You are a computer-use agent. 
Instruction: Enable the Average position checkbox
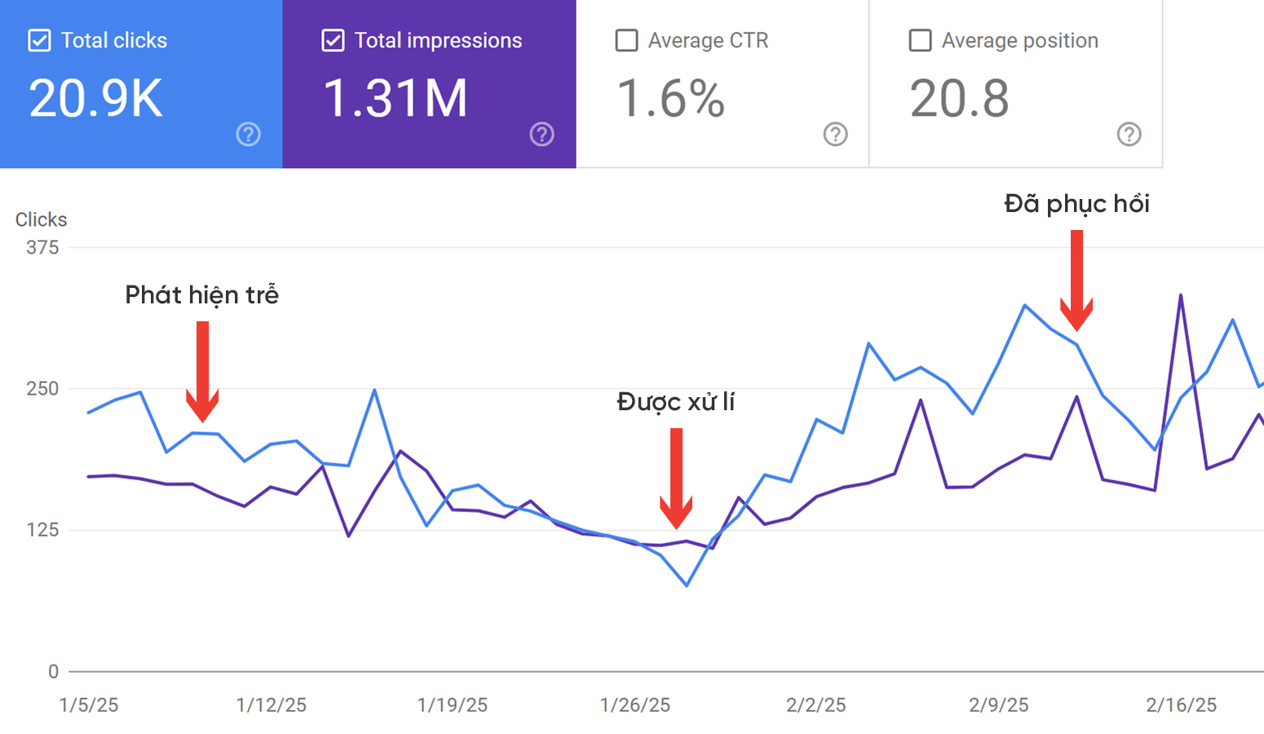pos(920,41)
